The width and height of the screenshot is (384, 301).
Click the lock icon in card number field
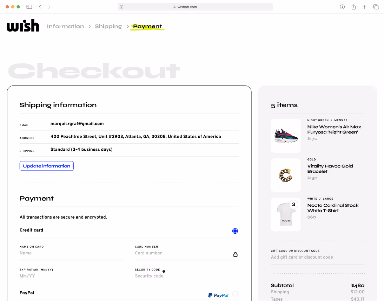[x=235, y=254]
